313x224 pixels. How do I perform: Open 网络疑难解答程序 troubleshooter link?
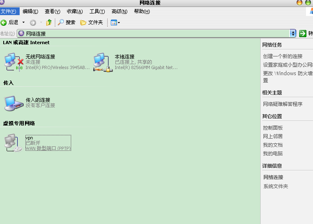(x=283, y=104)
